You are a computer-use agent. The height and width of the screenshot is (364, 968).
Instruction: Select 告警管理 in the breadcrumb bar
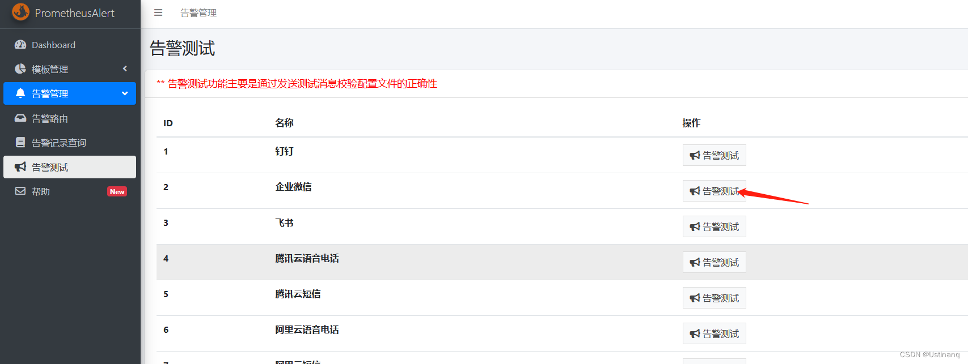pos(198,12)
